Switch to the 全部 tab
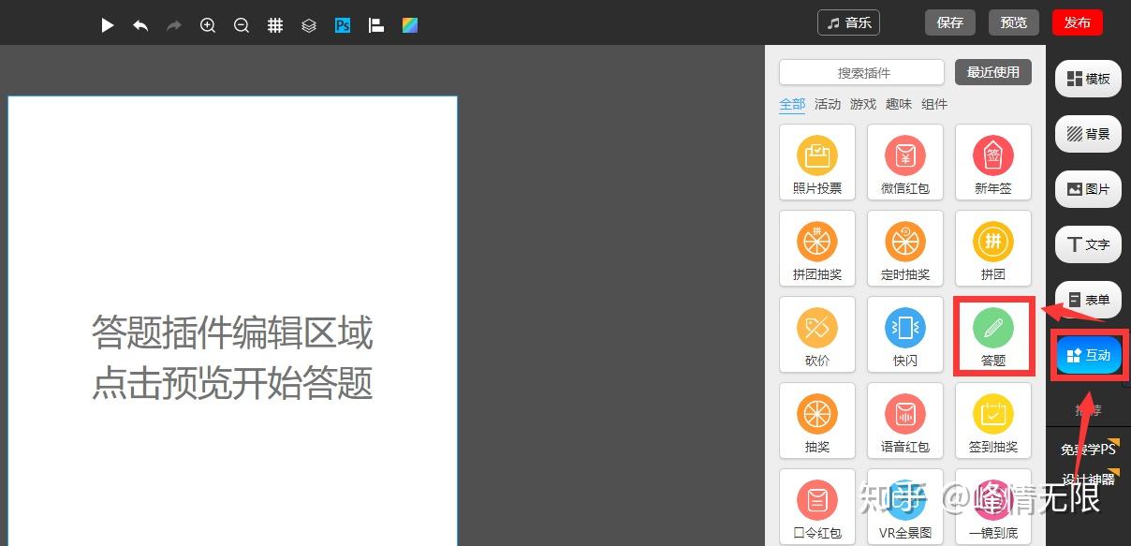This screenshot has height=546, width=1131. (792, 104)
